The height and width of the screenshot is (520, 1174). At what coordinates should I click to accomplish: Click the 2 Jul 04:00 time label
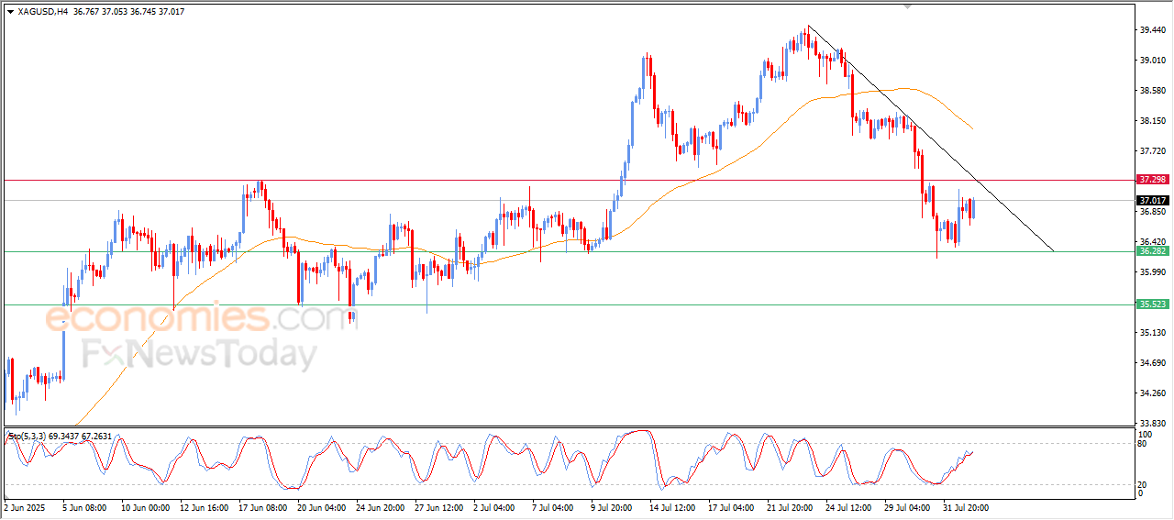click(x=496, y=506)
